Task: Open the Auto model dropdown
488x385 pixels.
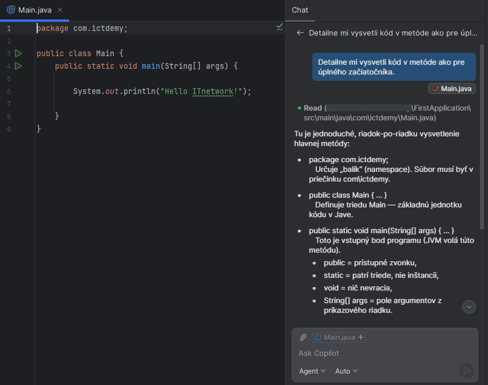Action: pyautogui.click(x=346, y=371)
